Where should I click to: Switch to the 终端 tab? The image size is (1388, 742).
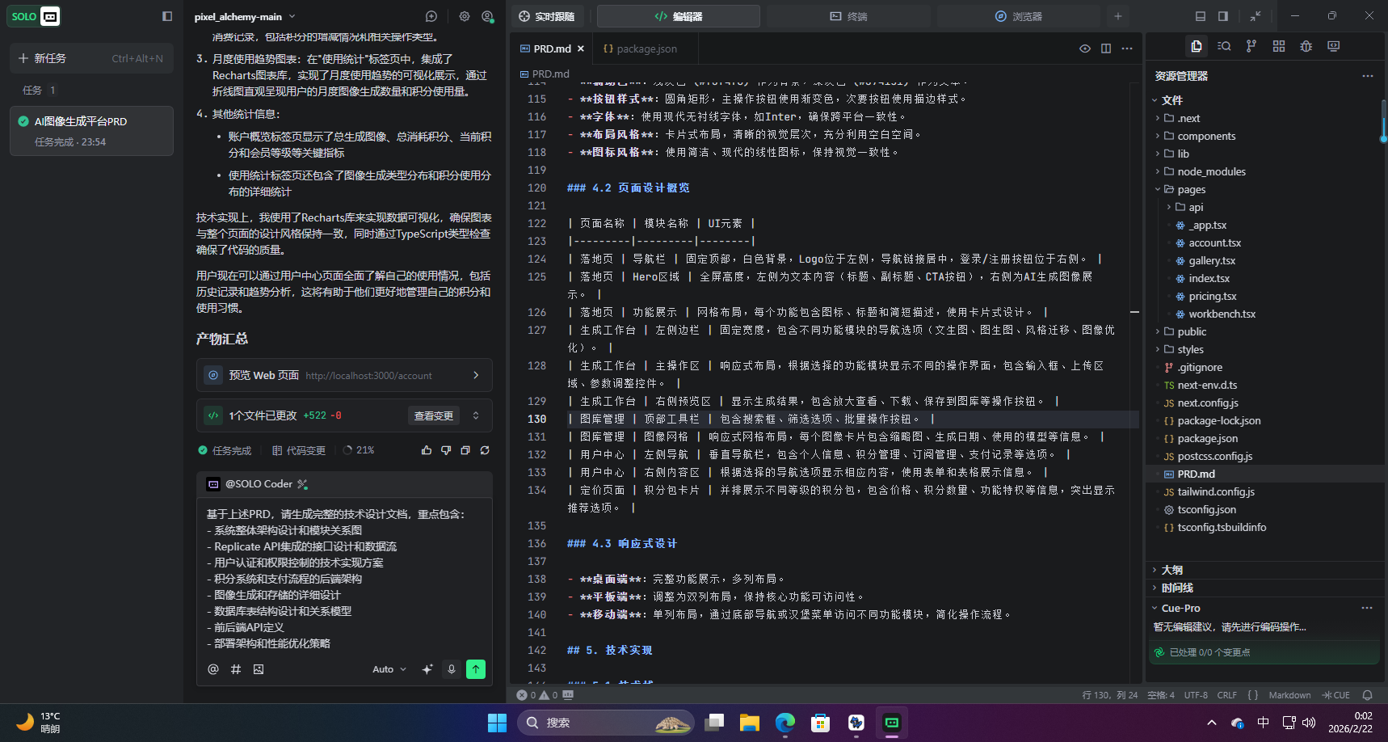click(x=848, y=15)
